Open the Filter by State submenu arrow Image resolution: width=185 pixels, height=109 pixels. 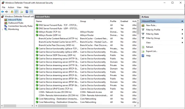tap(182, 34)
